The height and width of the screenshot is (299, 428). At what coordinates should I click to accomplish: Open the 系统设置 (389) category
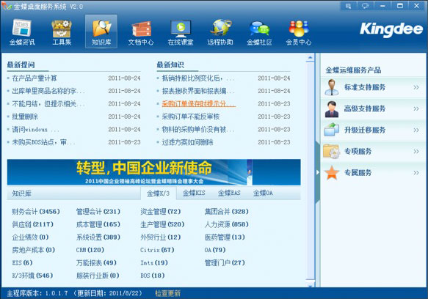click(x=98, y=237)
